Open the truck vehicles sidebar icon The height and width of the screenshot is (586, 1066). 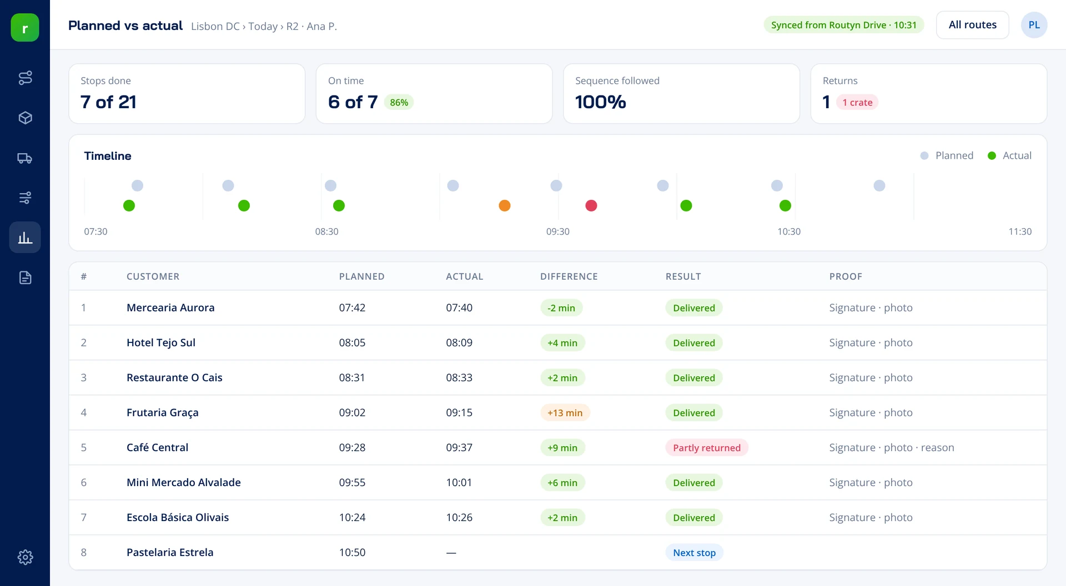pyautogui.click(x=25, y=158)
